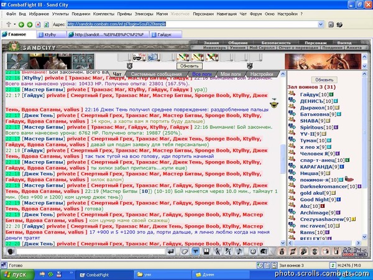Switch to Системные сообщения chat tab
The height and width of the screenshot is (280, 373).
[x=156, y=74]
